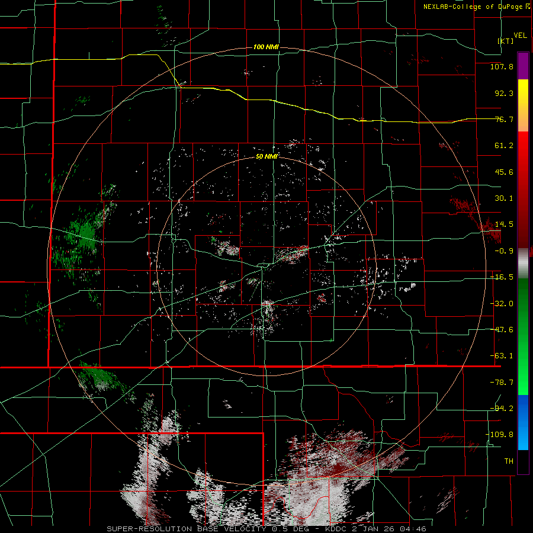
Task: Click the -63.1 velocity scale value
Action: coord(502,356)
